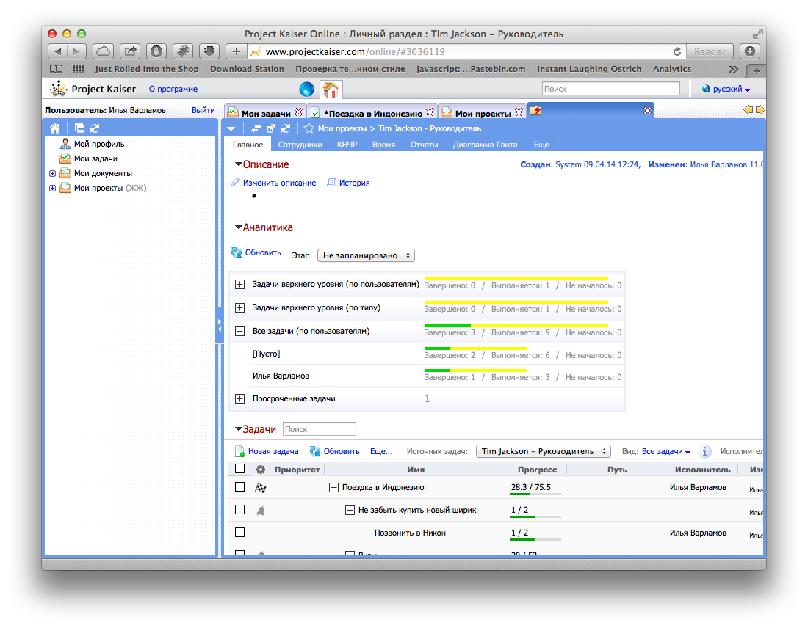The width and height of the screenshot is (808, 628).
Task: Click the racing flag priority icon
Action: tap(261, 488)
